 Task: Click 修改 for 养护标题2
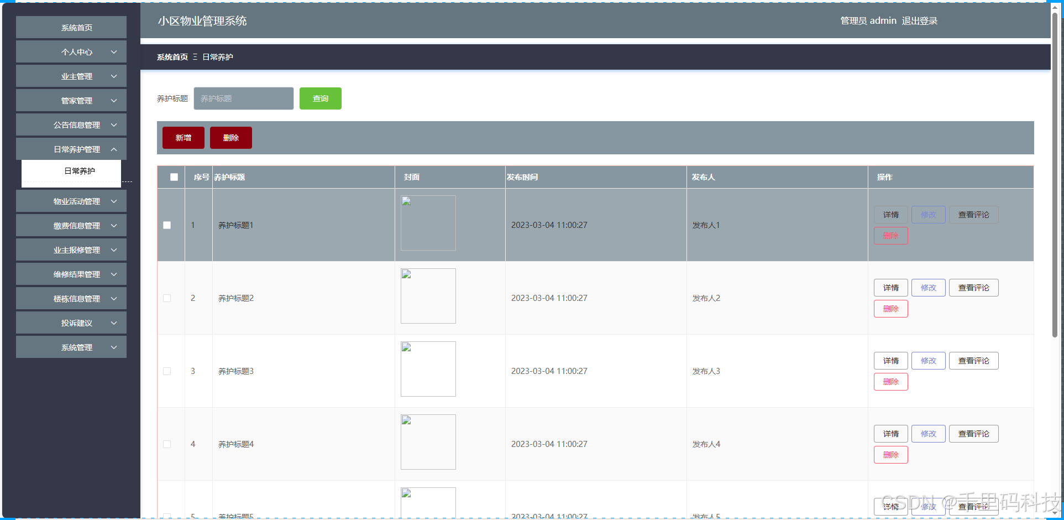(929, 288)
